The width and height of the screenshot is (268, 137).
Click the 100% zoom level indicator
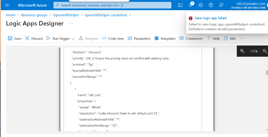click(254, 51)
